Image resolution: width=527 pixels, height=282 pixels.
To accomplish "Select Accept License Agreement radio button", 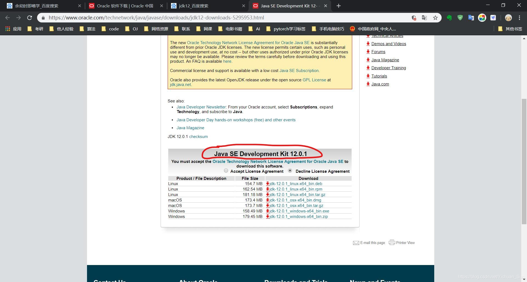I will tap(226, 171).
